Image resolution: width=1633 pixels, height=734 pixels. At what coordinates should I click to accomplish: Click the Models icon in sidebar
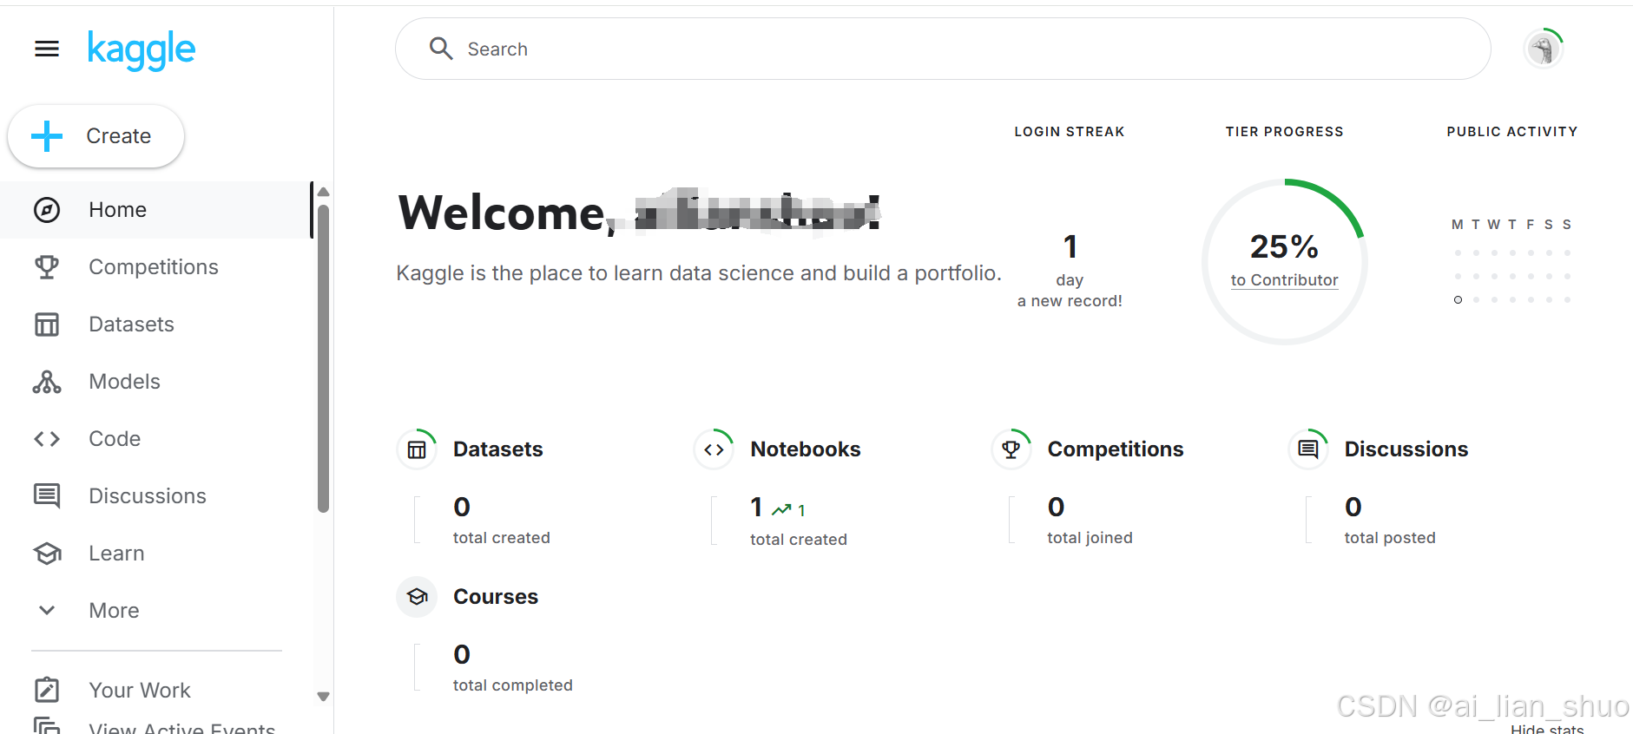click(47, 382)
